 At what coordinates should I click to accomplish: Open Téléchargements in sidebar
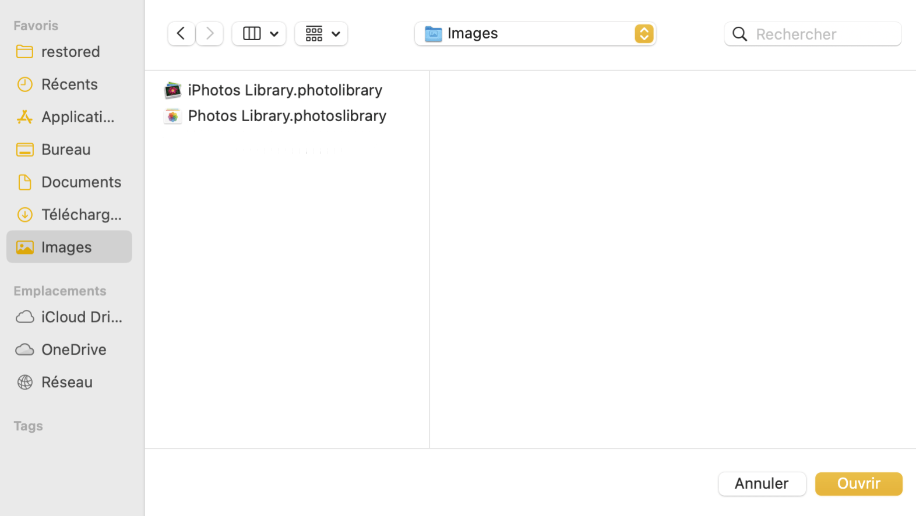coord(69,215)
